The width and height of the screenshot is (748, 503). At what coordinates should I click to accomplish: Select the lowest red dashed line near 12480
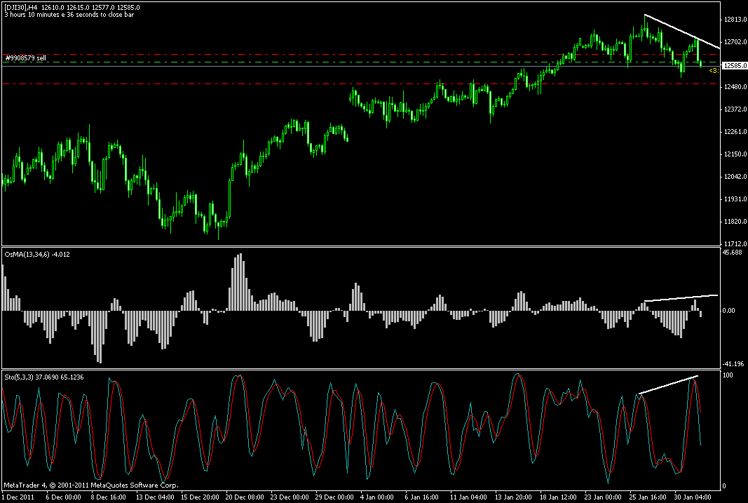[360, 84]
